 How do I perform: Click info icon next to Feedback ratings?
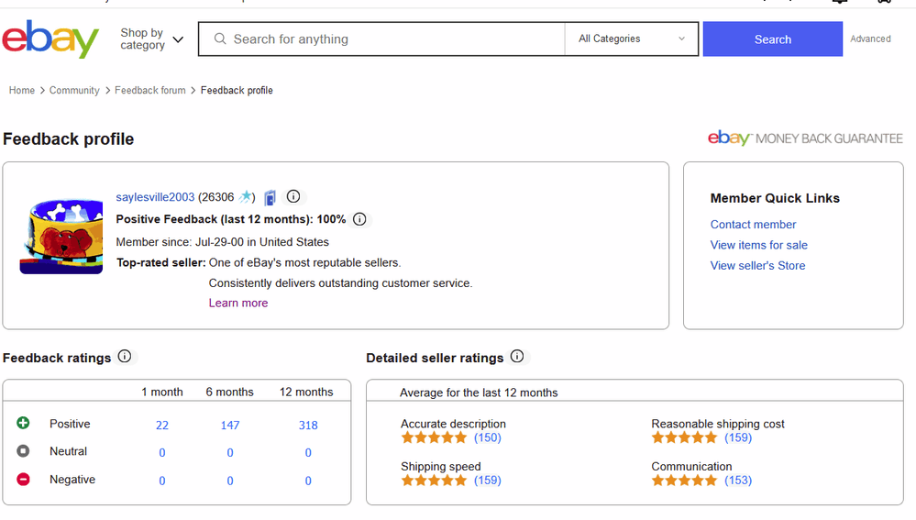tap(125, 357)
